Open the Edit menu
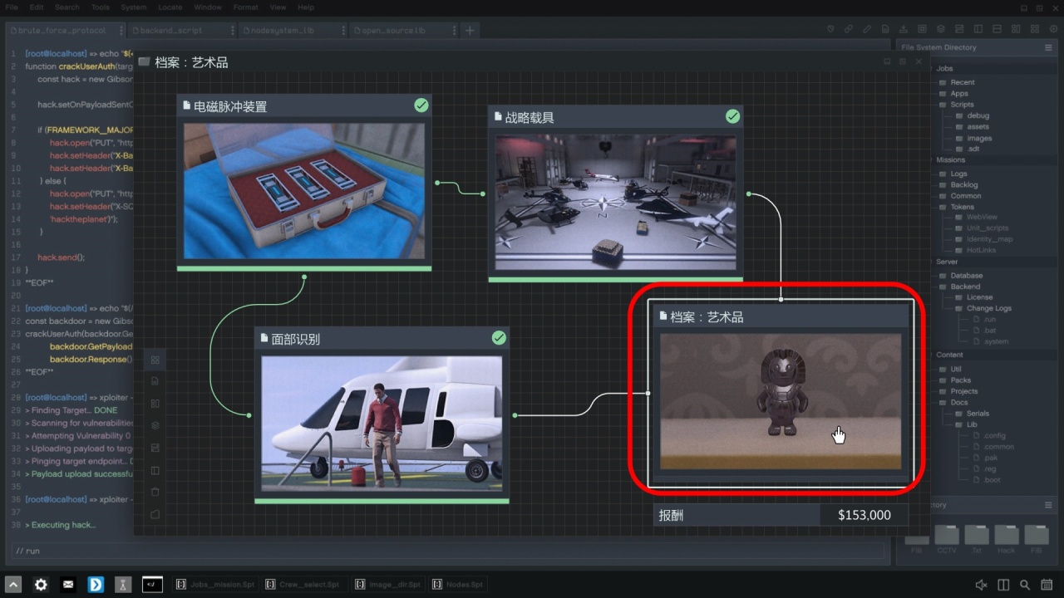Screen dimensions: 1064x598 click(37, 7)
